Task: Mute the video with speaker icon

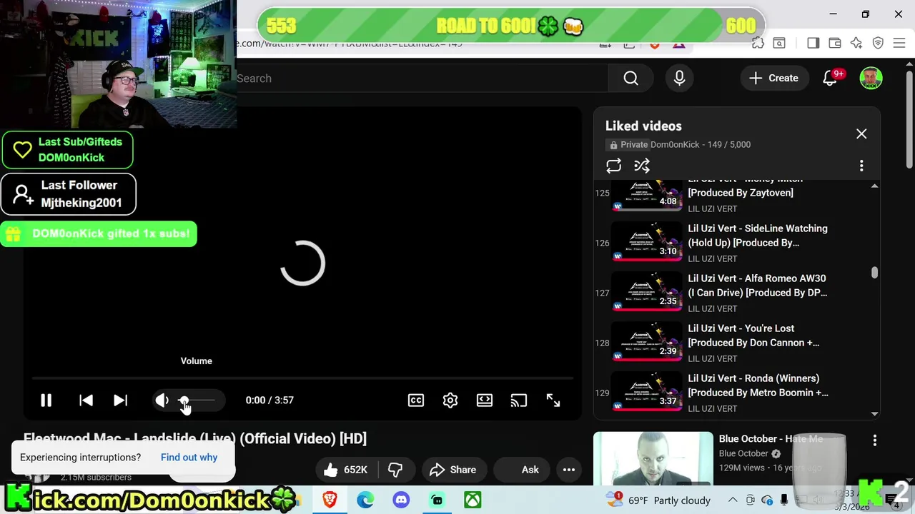Action: coord(162,400)
